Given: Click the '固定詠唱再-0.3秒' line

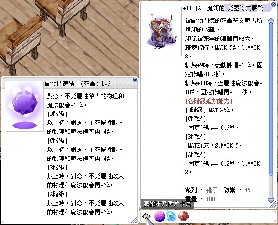Looking at the screenshot, I should click(x=214, y=128).
